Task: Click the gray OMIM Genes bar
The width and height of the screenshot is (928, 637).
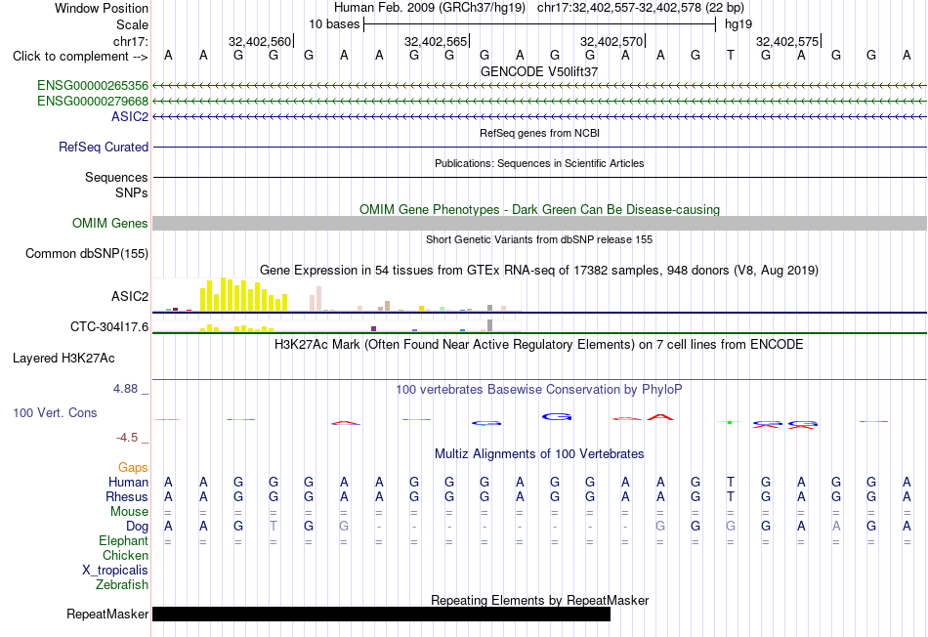Action: coord(540,223)
